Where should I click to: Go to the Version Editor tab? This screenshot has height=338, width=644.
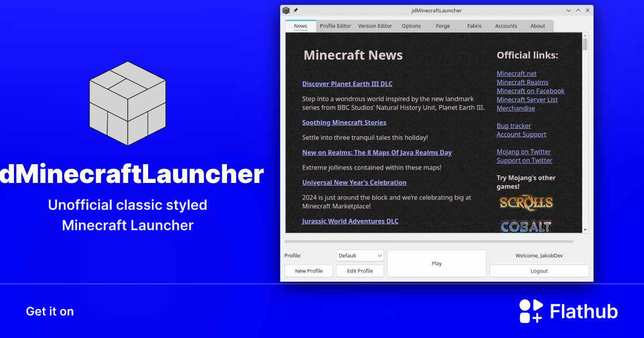tap(375, 25)
